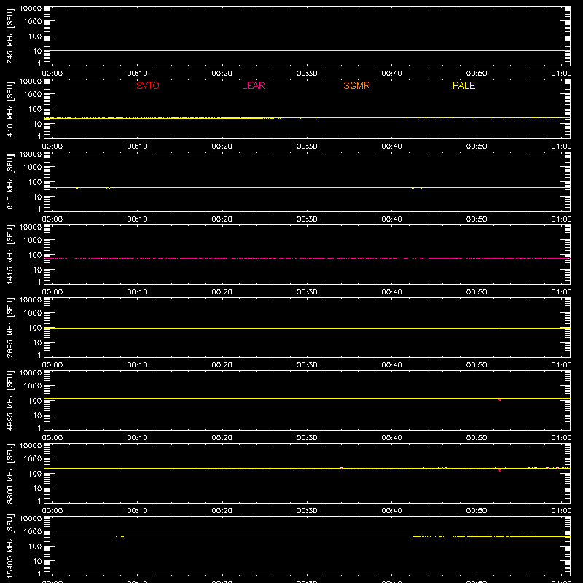The height and width of the screenshot is (583, 583).
Task: Click 01:00 time label under 245 MHz plot
Action: [561, 74]
